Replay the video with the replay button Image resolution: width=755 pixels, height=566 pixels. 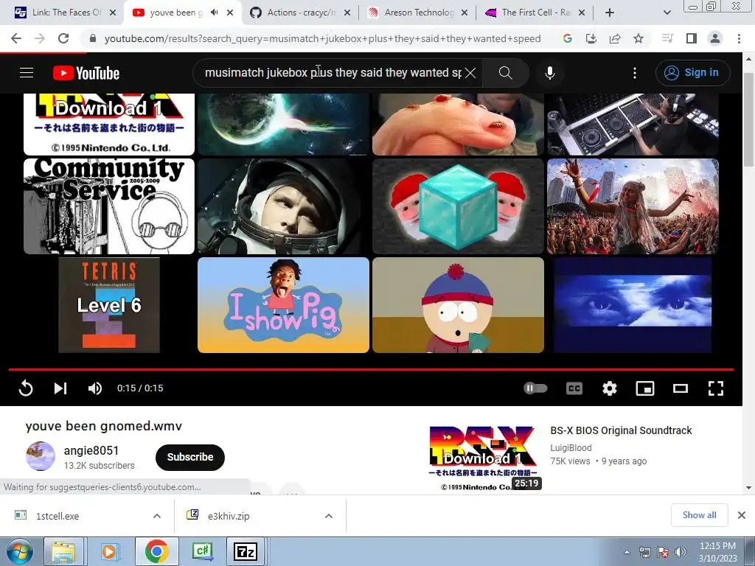point(26,388)
